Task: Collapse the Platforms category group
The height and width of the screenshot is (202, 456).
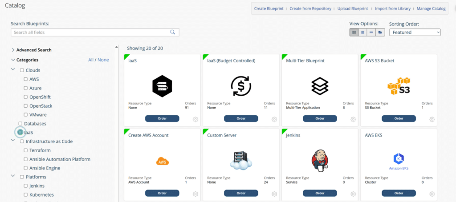Action: 13,176
